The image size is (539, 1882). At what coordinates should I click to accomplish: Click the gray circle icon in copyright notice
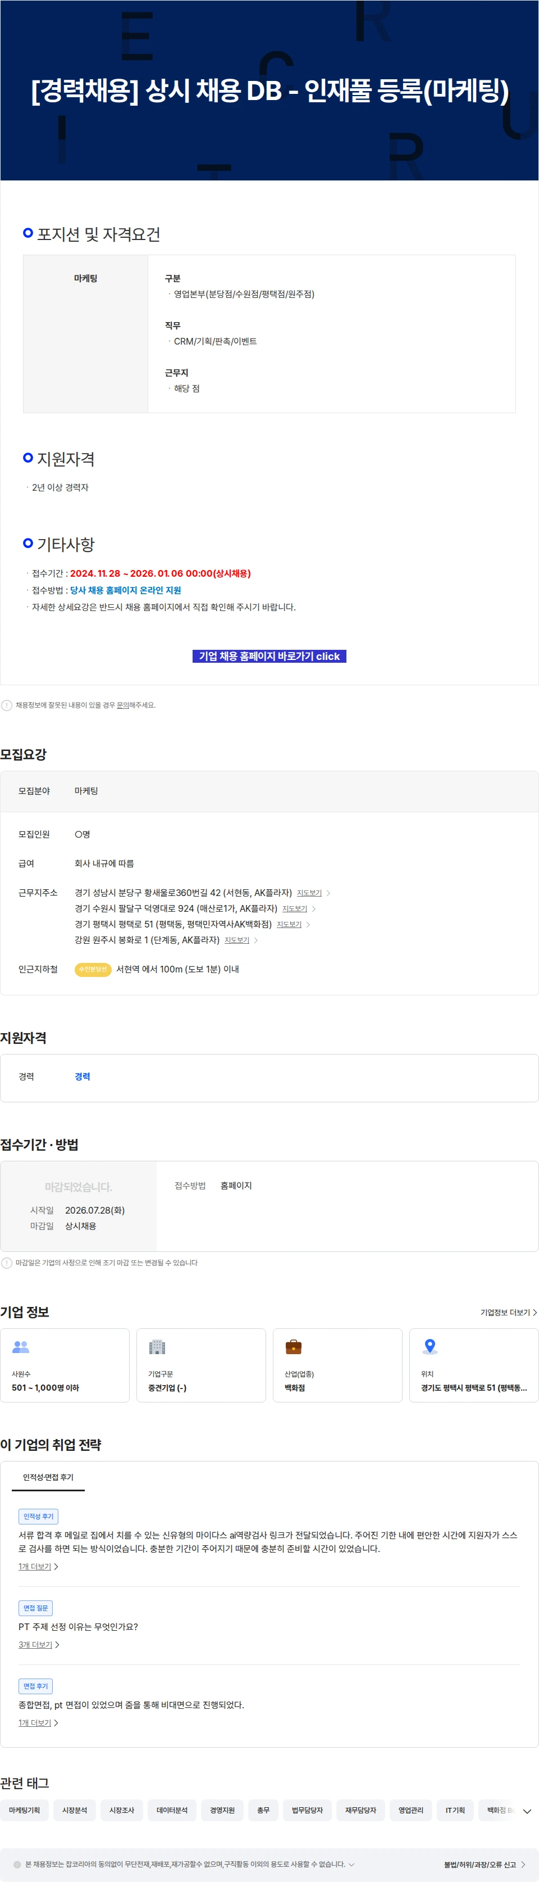[17, 1864]
